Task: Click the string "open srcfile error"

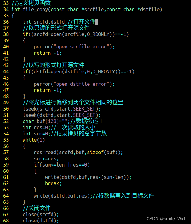Action: (x=81, y=47)
